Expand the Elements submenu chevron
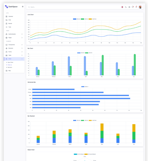 coord(22,48)
